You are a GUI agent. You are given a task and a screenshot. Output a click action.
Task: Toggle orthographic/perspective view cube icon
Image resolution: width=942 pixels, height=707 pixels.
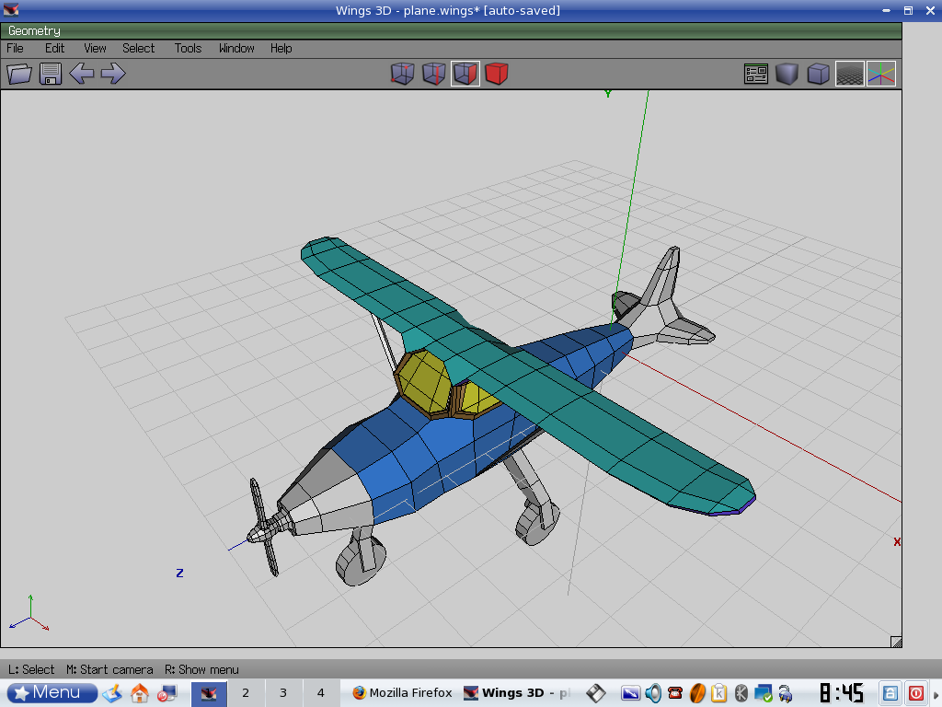[x=818, y=74]
